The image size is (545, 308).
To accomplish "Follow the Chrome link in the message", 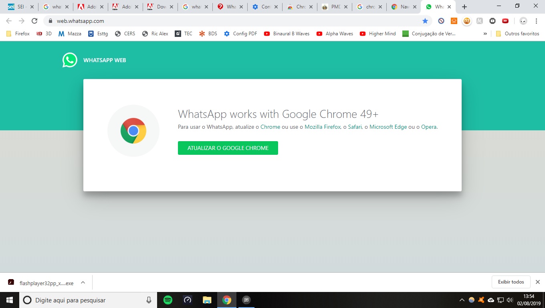I will point(270,127).
